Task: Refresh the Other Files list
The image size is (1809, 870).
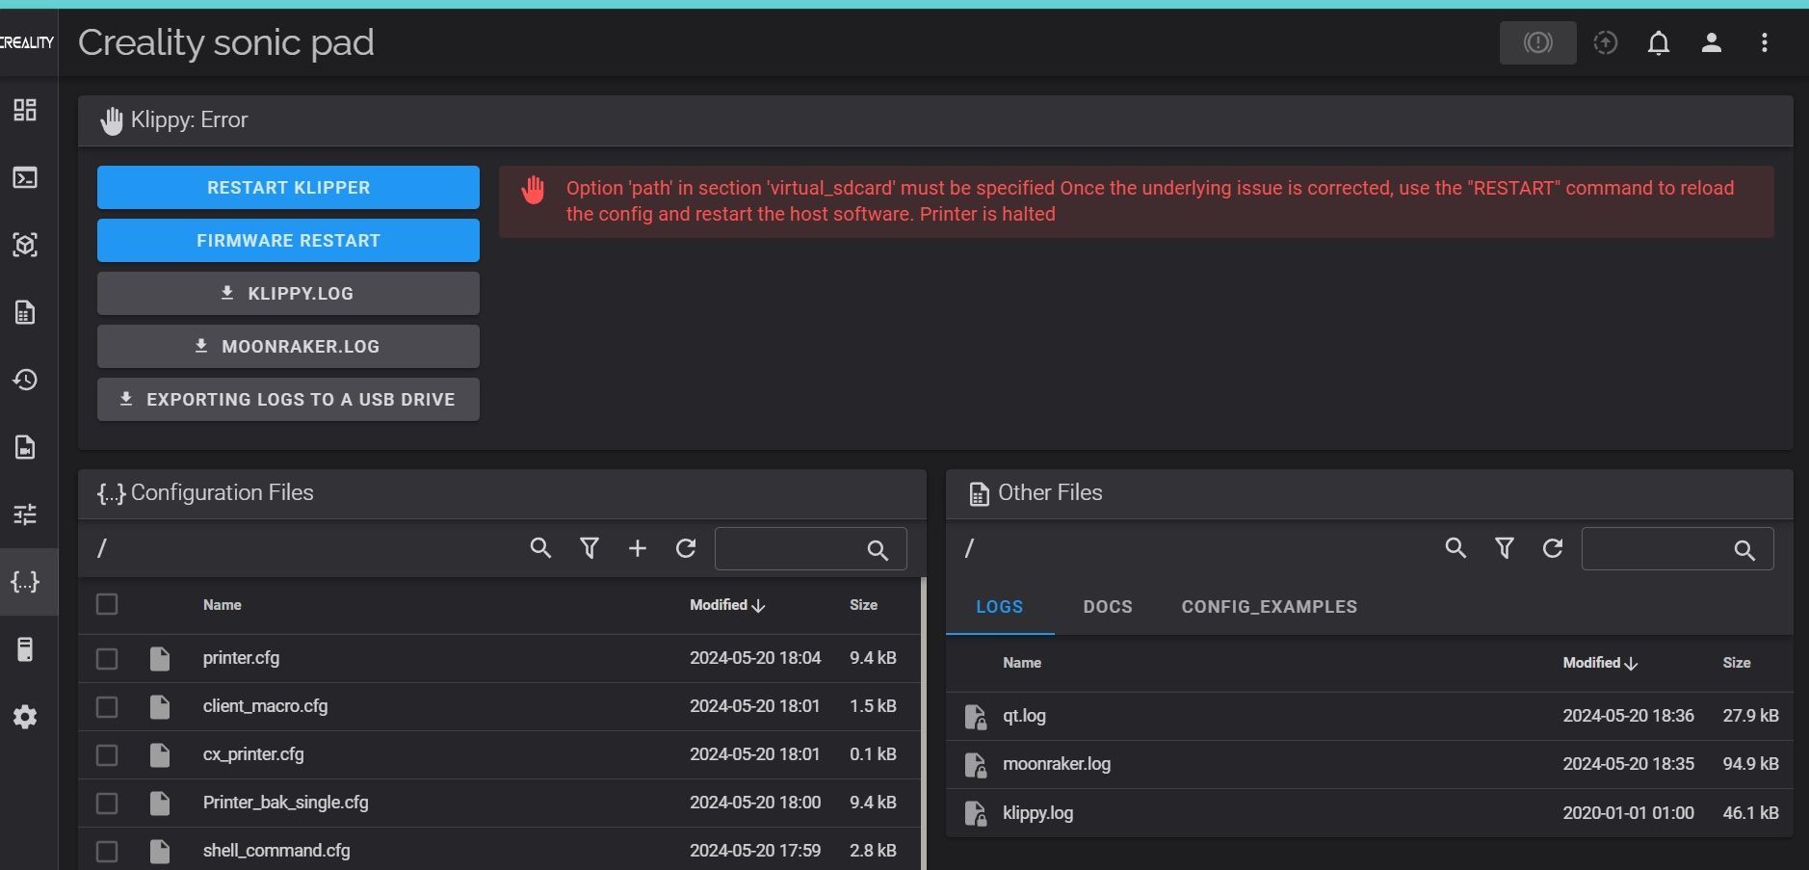Action: (x=1553, y=548)
